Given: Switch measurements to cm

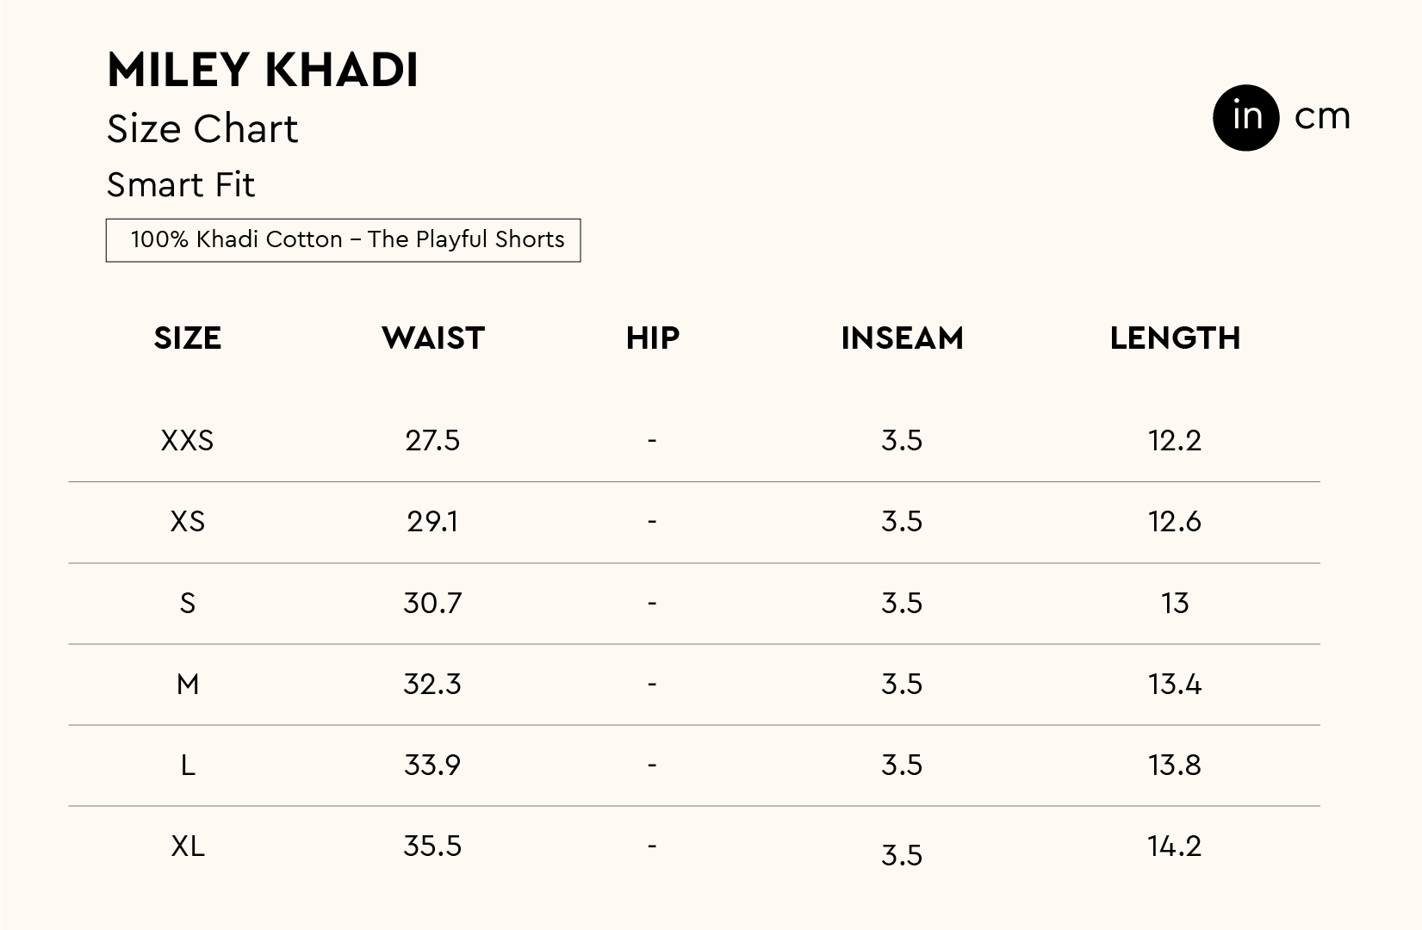Looking at the screenshot, I should 1322,117.
